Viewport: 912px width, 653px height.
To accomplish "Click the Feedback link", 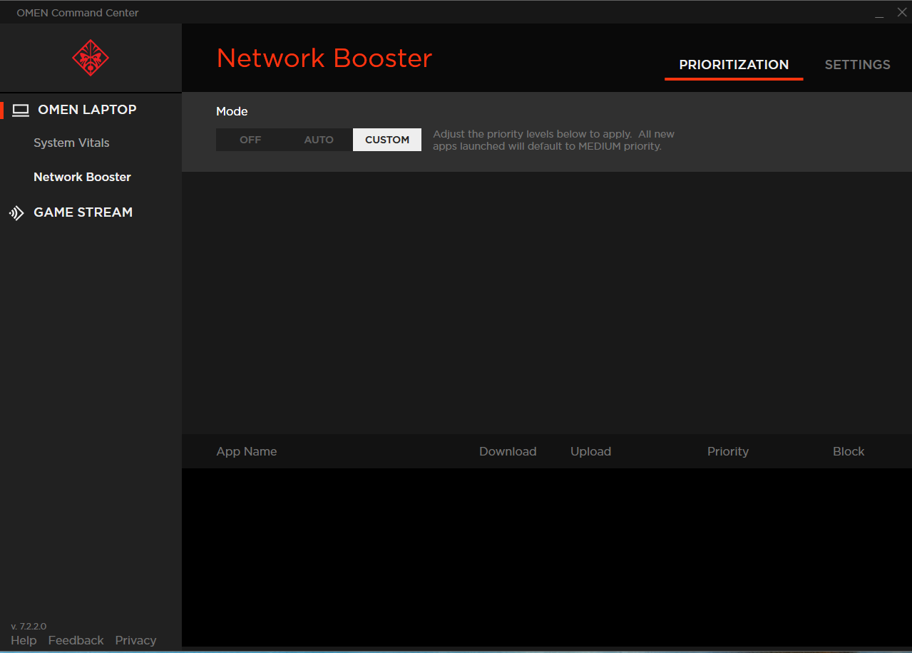I will 76,640.
